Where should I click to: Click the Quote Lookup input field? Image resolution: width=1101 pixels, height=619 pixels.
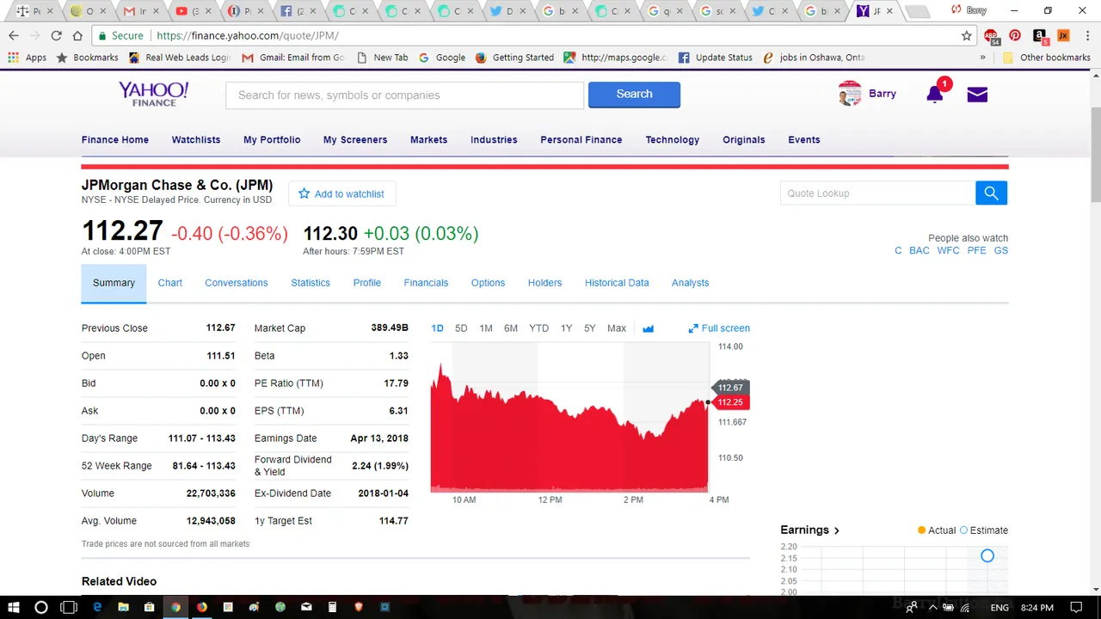878,193
